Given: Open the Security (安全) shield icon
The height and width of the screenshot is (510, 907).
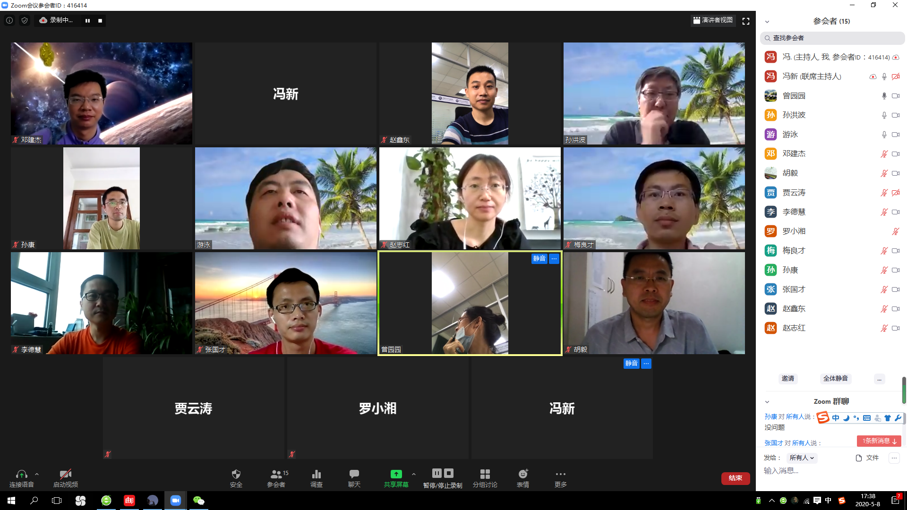Looking at the screenshot, I should tap(236, 474).
